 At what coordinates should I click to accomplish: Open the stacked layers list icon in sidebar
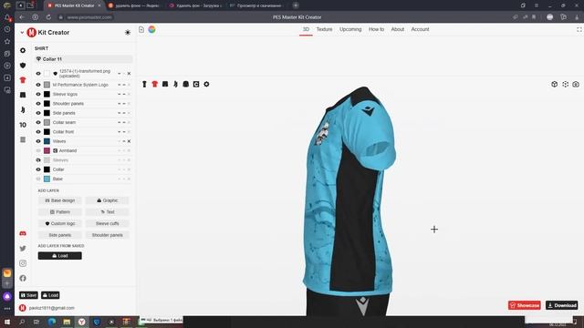click(x=23, y=139)
